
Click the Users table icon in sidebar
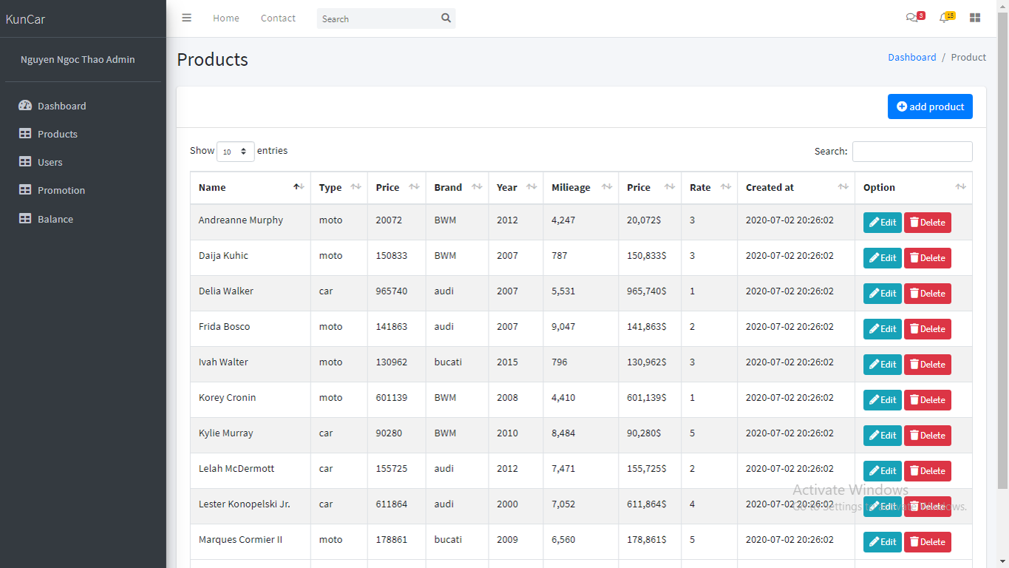click(25, 162)
